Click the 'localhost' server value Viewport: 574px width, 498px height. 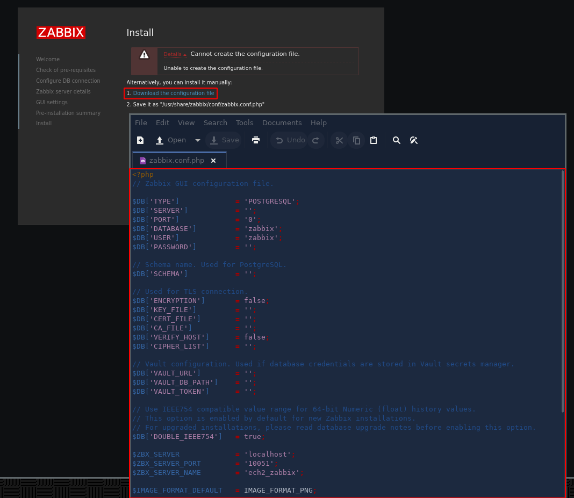[x=268, y=454]
